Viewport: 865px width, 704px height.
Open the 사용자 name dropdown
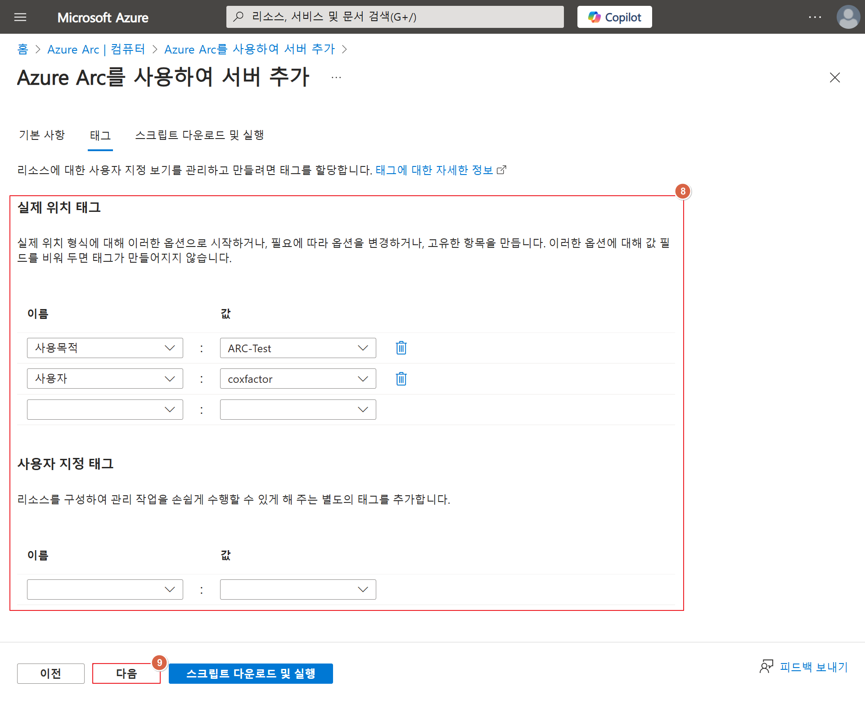tap(169, 379)
